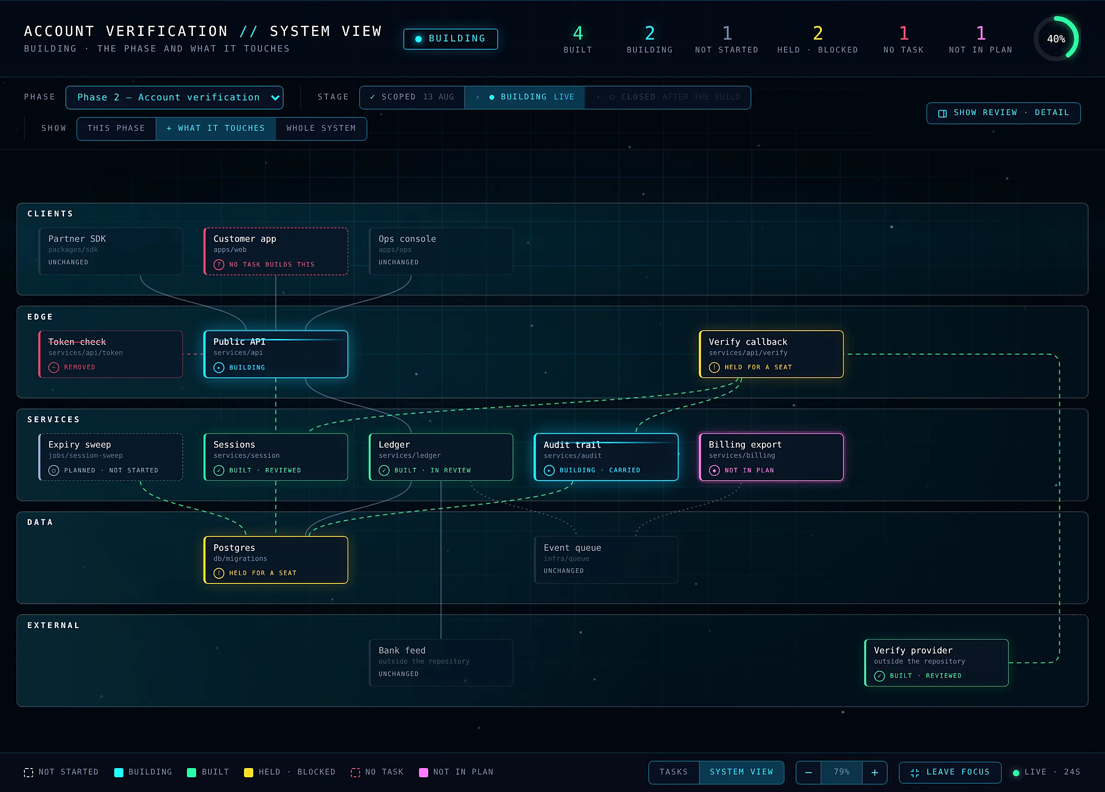Toggle the Building legend filter
The image size is (1105, 792).
coord(143,772)
